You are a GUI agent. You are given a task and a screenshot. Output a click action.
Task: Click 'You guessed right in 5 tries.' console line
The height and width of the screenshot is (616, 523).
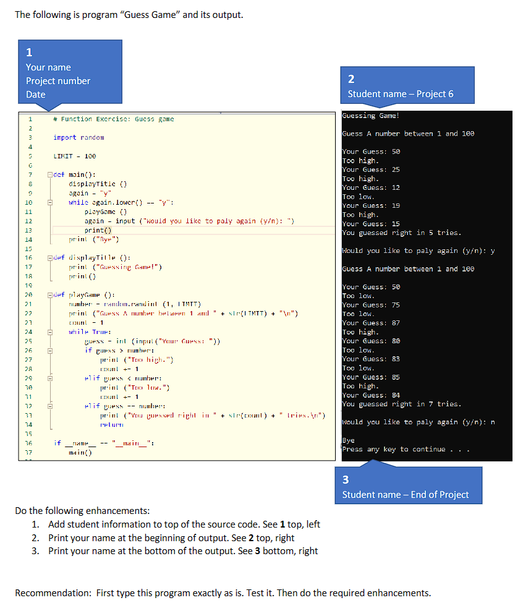(x=402, y=233)
